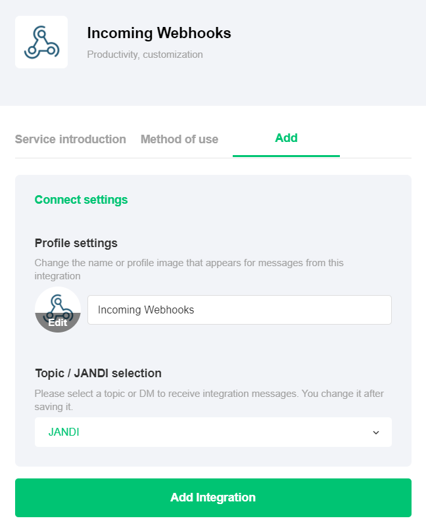Viewport: 426px width, 531px height.
Task: Click the green JANDI selected value text
Action: [x=64, y=432]
